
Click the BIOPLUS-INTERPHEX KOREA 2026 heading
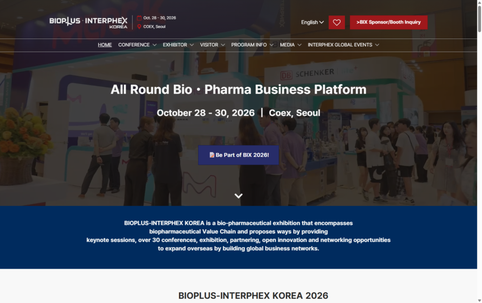(x=253, y=295)
